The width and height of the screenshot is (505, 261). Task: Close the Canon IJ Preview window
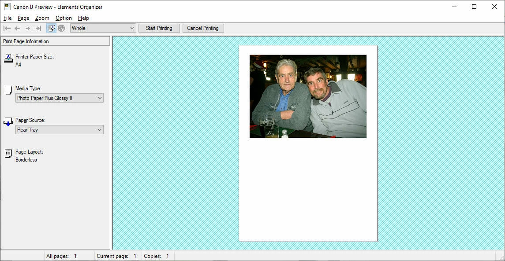(x=494, y=7)
